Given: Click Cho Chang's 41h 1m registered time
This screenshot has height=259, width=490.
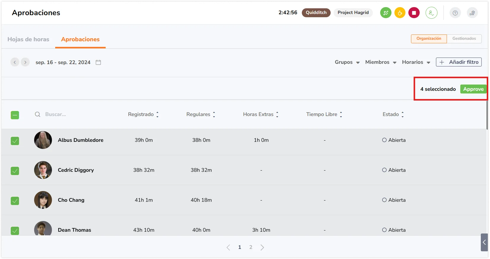Looking at the screenshot, I should point(144,200).
